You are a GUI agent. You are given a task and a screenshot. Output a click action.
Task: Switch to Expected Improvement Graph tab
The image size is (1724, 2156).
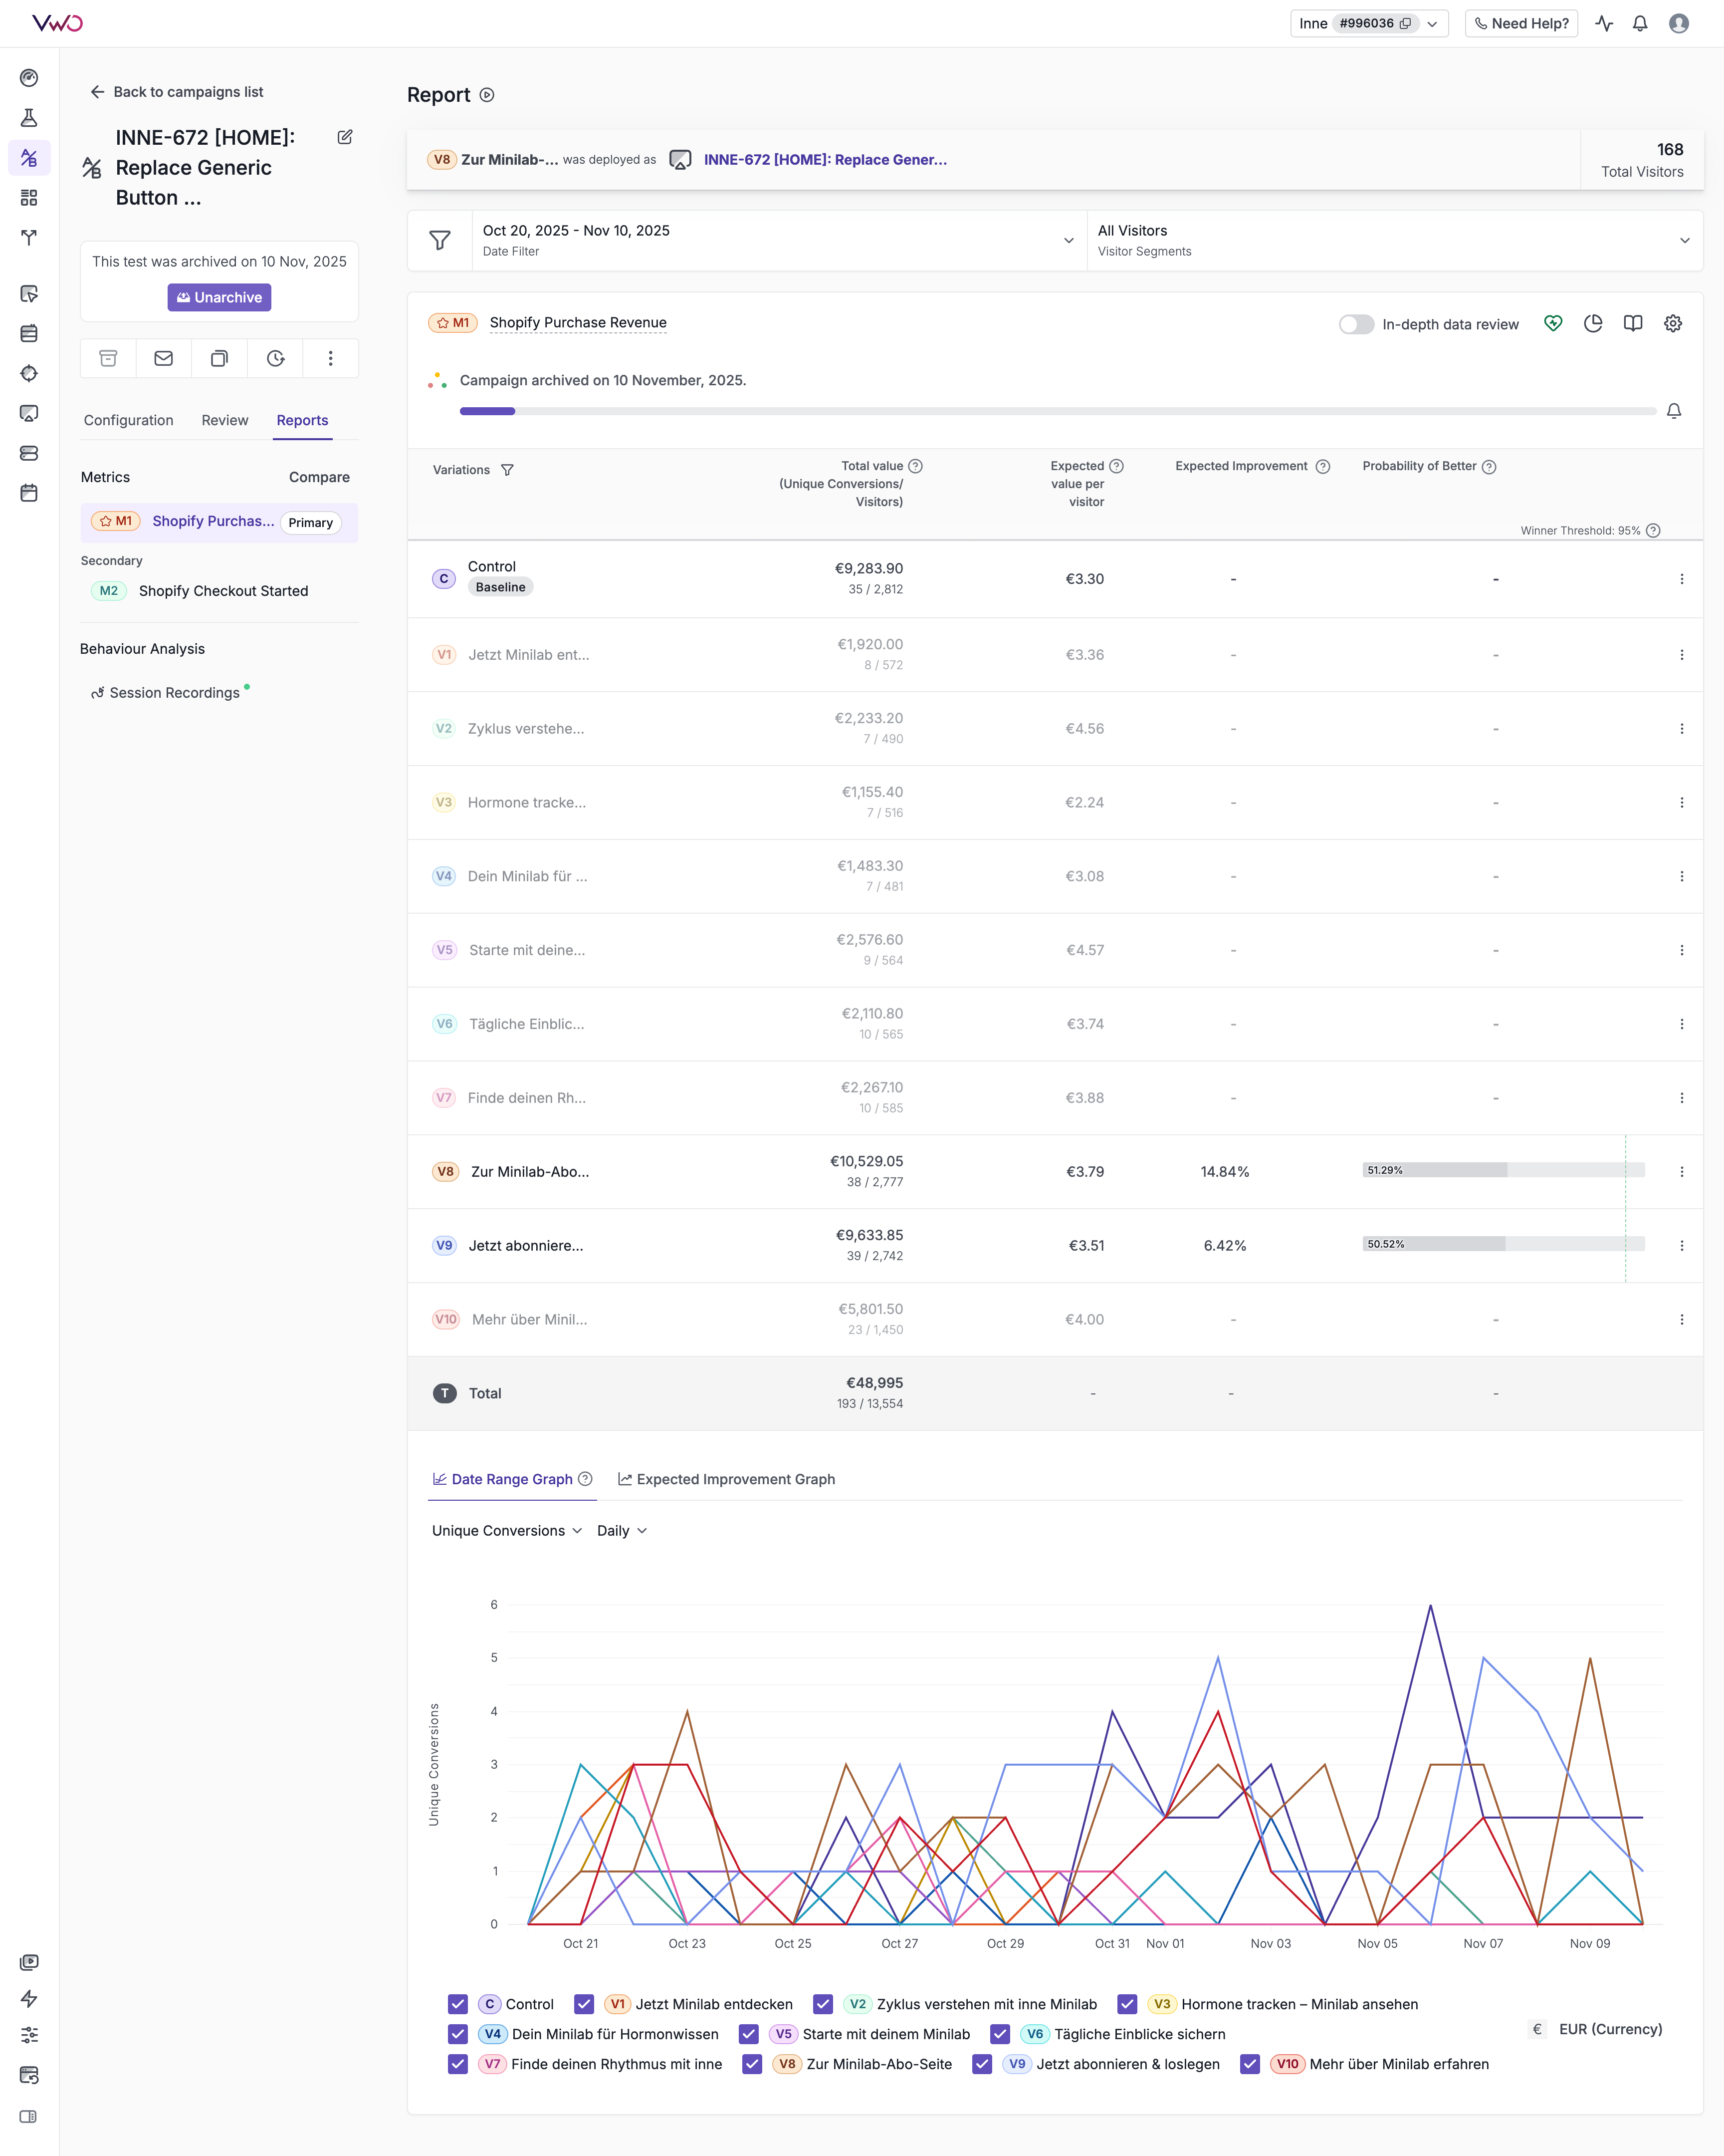[727, 1479]
